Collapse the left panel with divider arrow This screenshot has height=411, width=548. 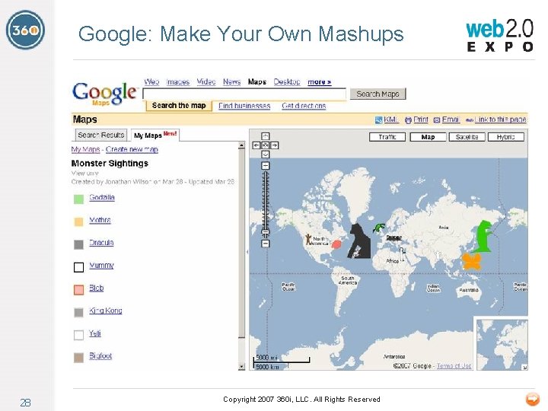coord(247,252)
